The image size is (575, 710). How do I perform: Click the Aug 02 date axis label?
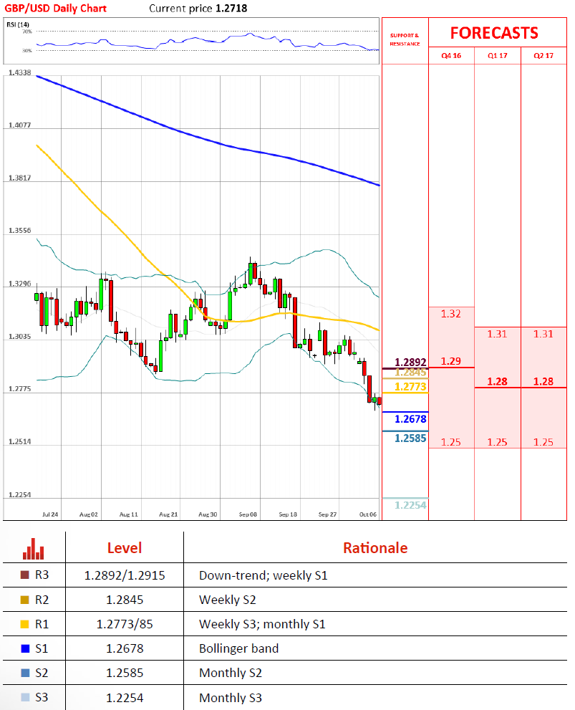(89, 514)
